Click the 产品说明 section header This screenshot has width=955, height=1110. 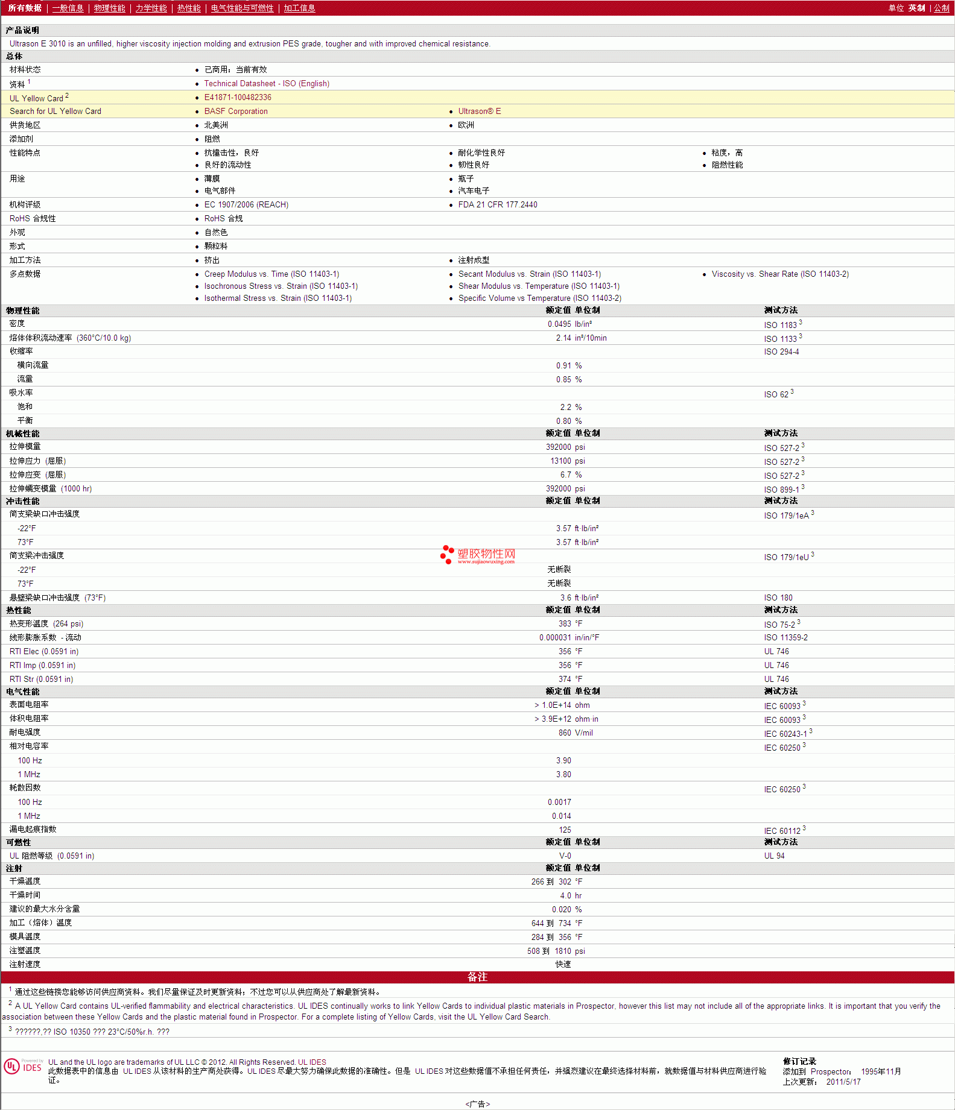pos(23,30)
